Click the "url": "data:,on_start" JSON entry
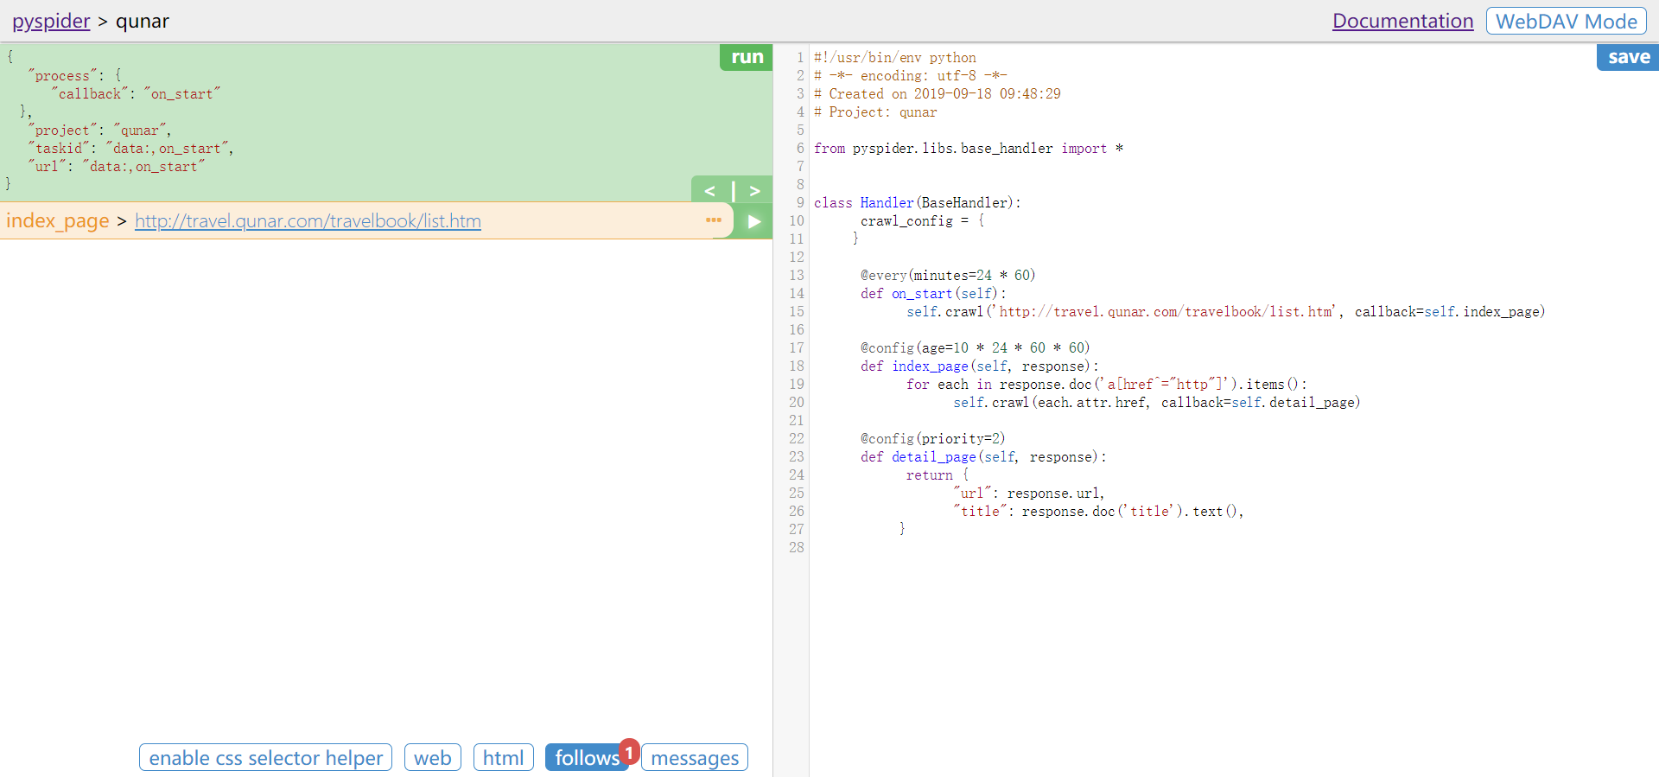This screenshot has width=1659, height=777. 116,166
